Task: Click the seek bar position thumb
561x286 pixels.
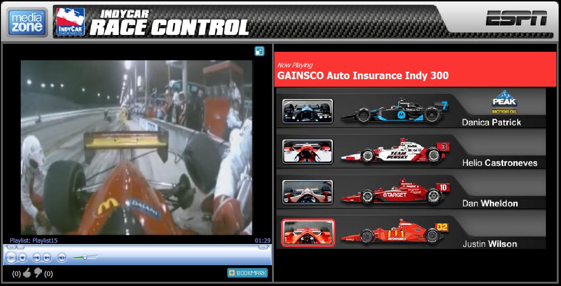Action: [x=20, y=247]
